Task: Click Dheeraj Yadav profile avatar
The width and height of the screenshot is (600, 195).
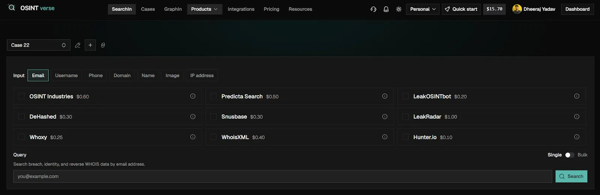Action: tap(517, 9)
